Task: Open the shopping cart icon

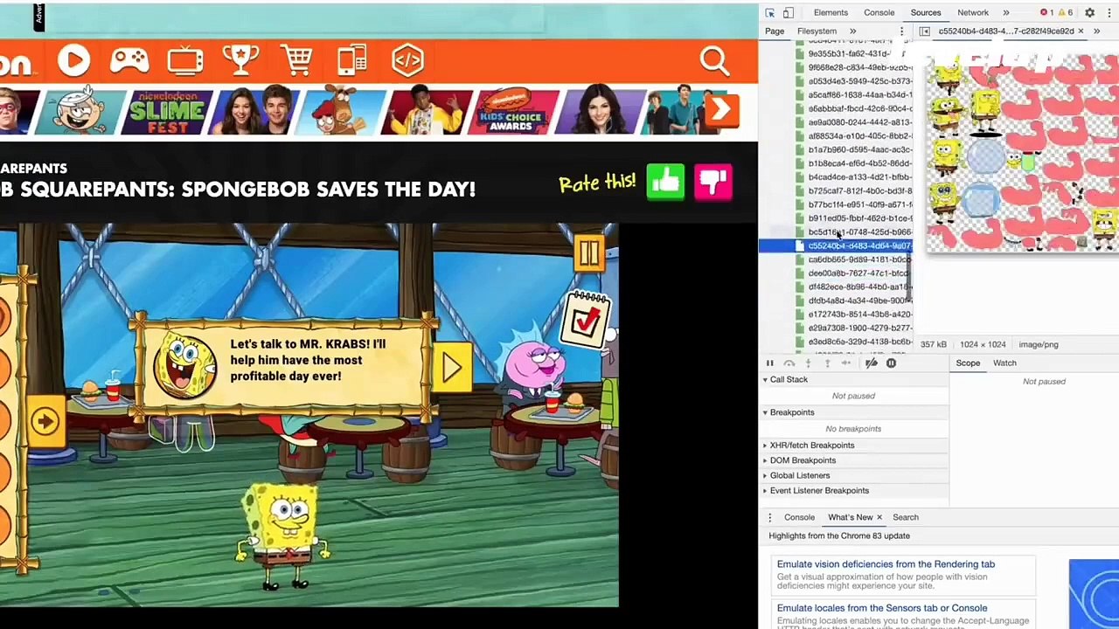Action: [297, 60]
